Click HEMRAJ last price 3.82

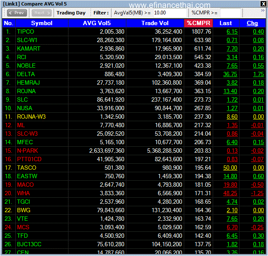pos(232,83)
